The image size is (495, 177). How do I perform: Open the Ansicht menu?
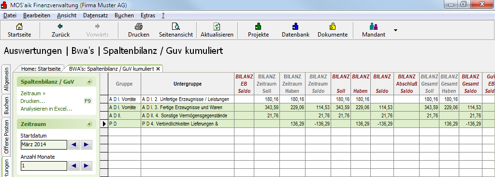point(67,15)
